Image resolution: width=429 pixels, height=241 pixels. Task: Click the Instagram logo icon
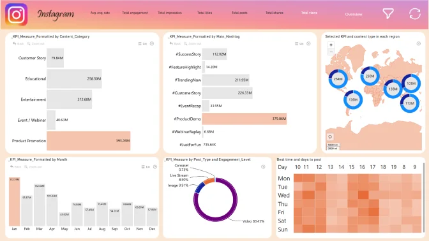17,15
